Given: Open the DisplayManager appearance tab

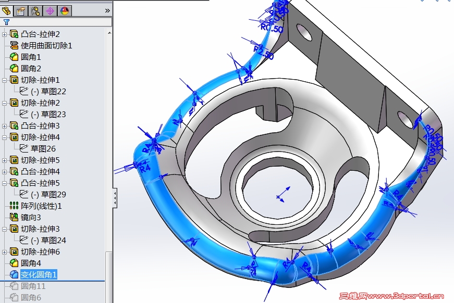Looking at the screenshot, I should (x=65, y=11).
